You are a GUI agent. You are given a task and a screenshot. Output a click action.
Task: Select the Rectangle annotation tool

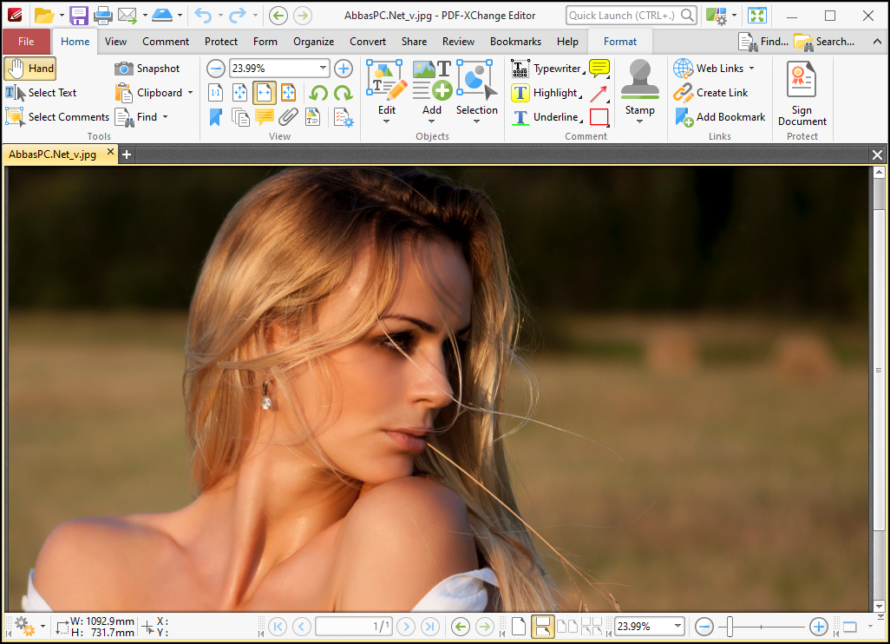click(599, 117)
